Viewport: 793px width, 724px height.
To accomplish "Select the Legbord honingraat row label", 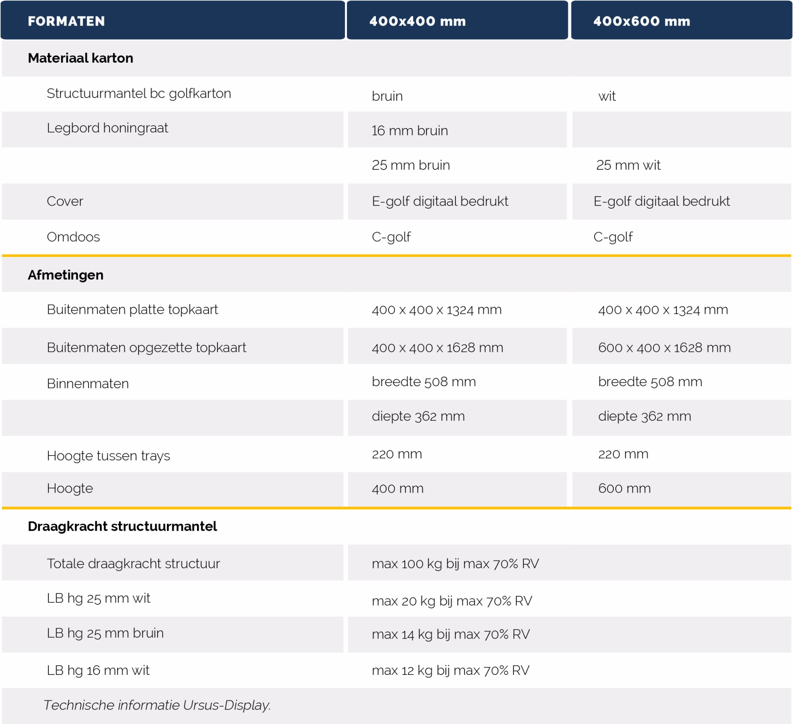I will click(x=107, y=128).
